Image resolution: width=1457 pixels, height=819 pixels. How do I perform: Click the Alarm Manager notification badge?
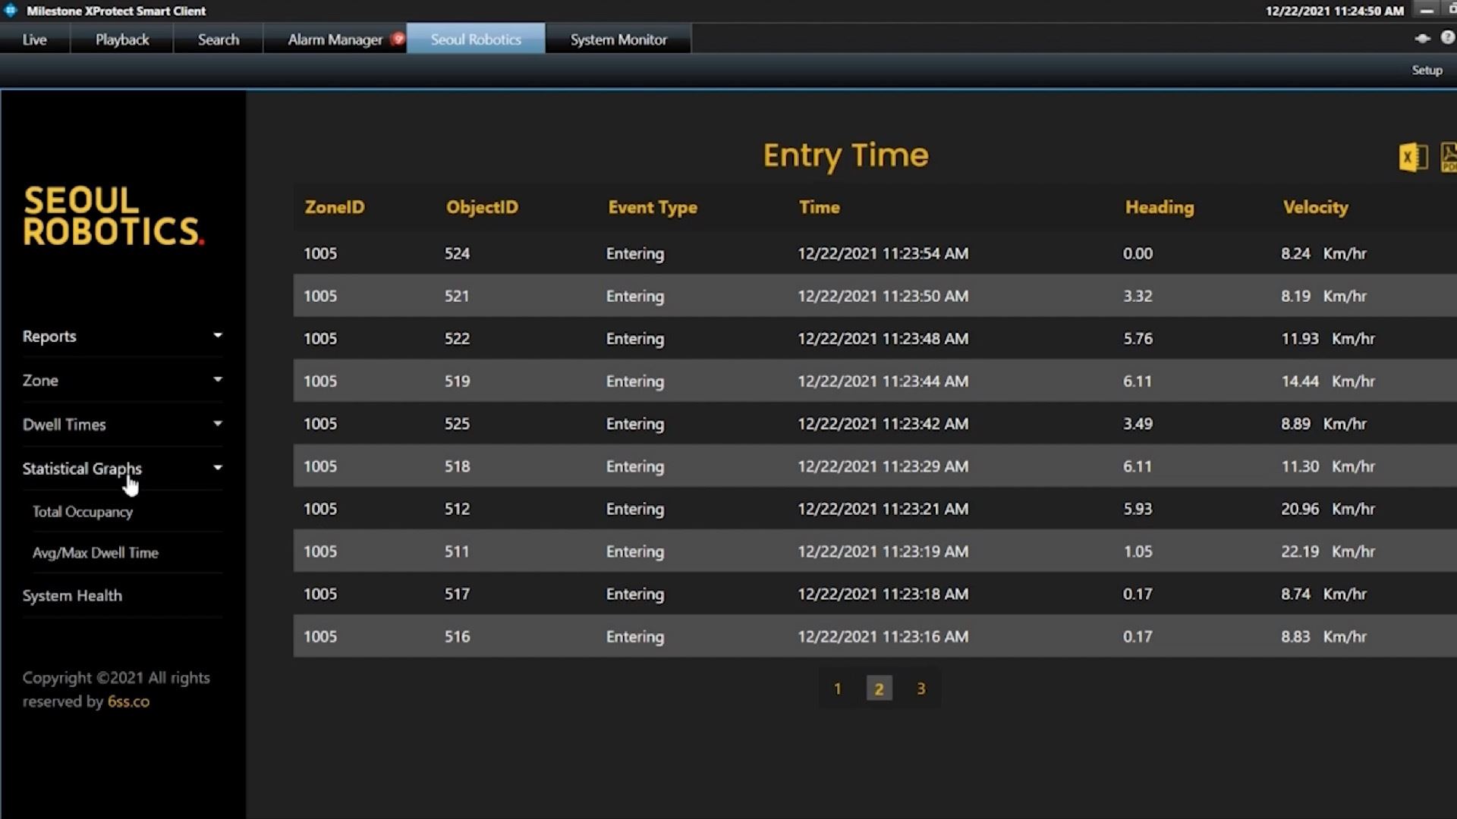(398, 39)
